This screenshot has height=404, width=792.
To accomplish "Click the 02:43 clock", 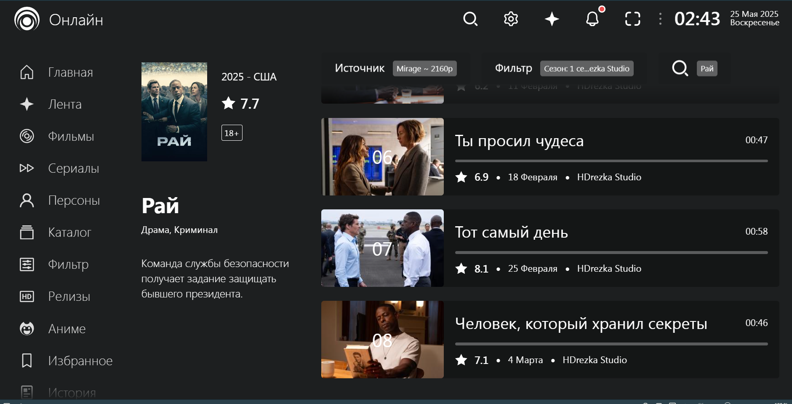I will (697, 19).
